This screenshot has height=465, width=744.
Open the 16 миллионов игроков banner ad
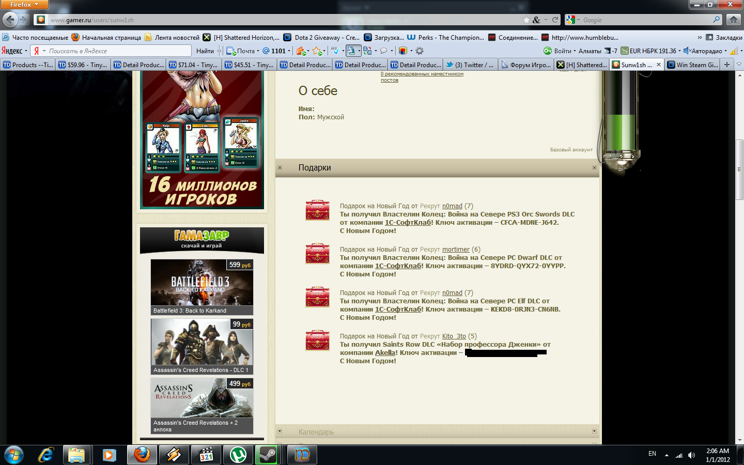click(x=203, y=139)
